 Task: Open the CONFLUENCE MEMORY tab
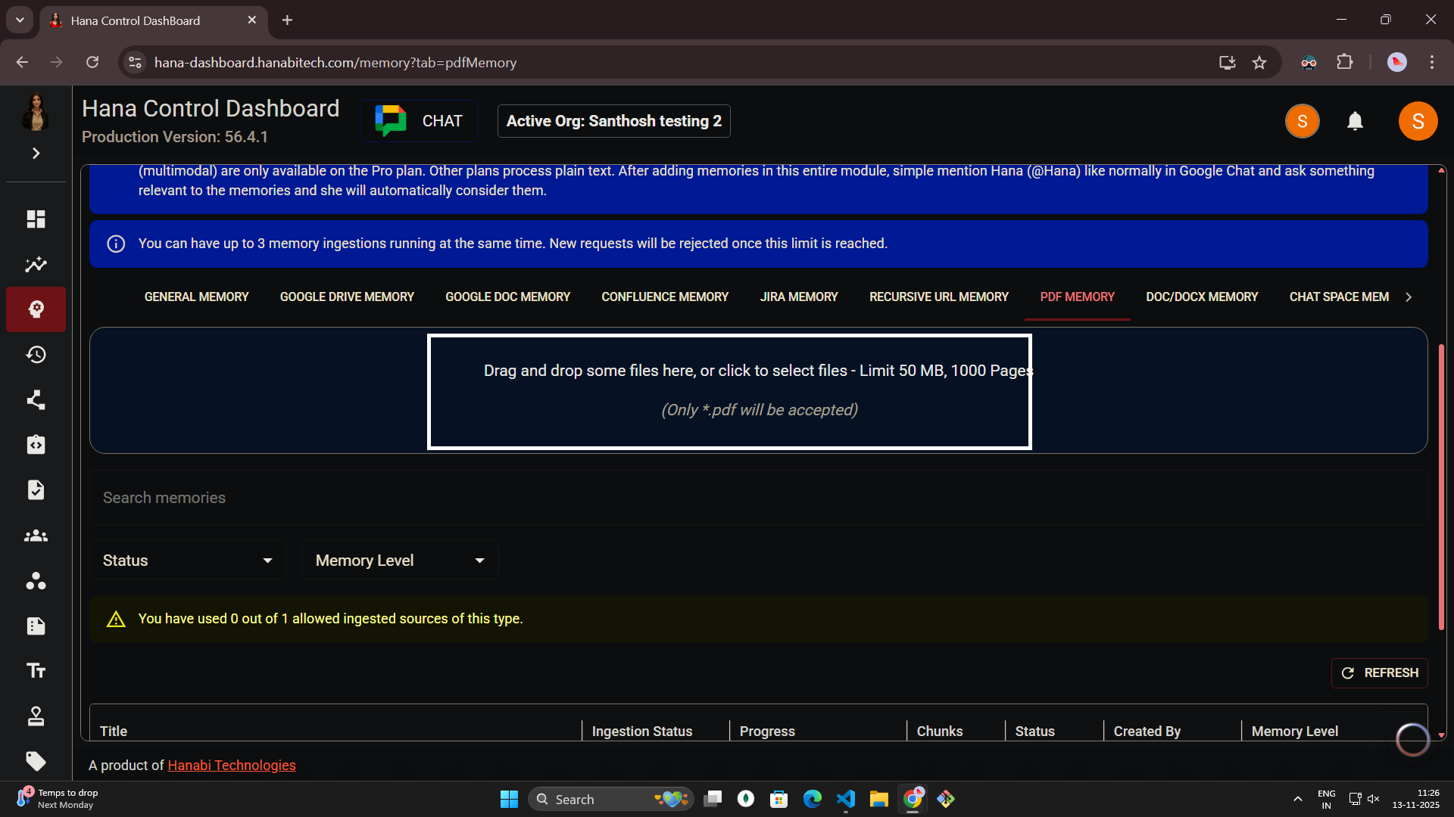pos(664,297)
